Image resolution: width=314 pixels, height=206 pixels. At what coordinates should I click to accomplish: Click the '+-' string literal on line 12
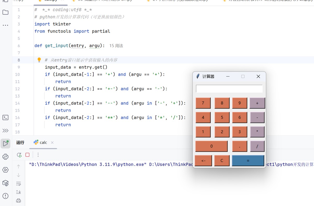coord(110,89)
